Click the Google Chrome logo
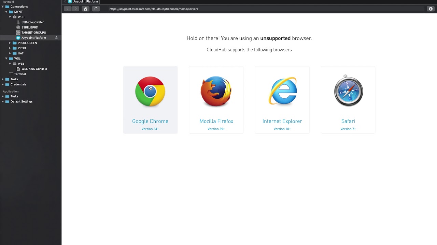 coord(150,92)
